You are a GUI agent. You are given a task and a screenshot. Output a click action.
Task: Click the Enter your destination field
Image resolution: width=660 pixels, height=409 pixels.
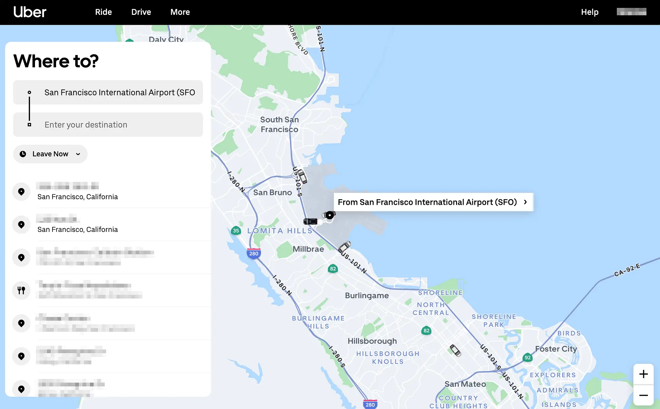pyautogui.click(x=108, y=125)
